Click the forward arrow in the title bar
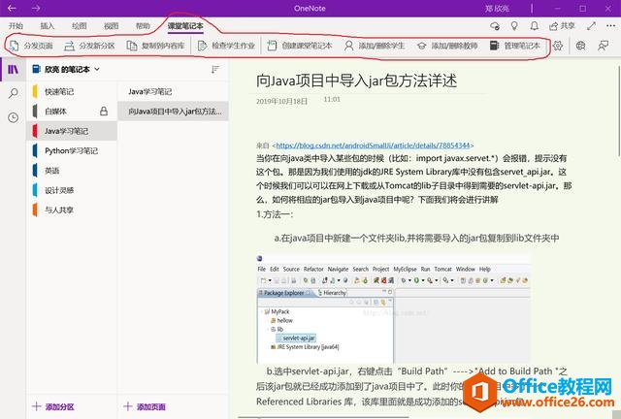The height and width of the screenshot is (419, 621). click(36, 8)
